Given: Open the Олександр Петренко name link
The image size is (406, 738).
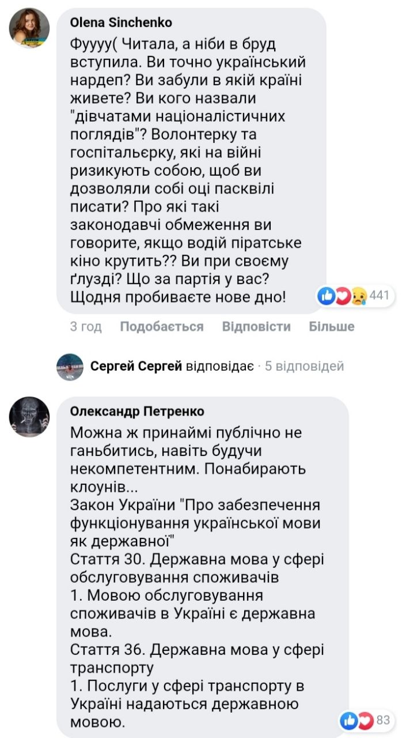Looking at the screenshot, I should [x=137, y=412].
